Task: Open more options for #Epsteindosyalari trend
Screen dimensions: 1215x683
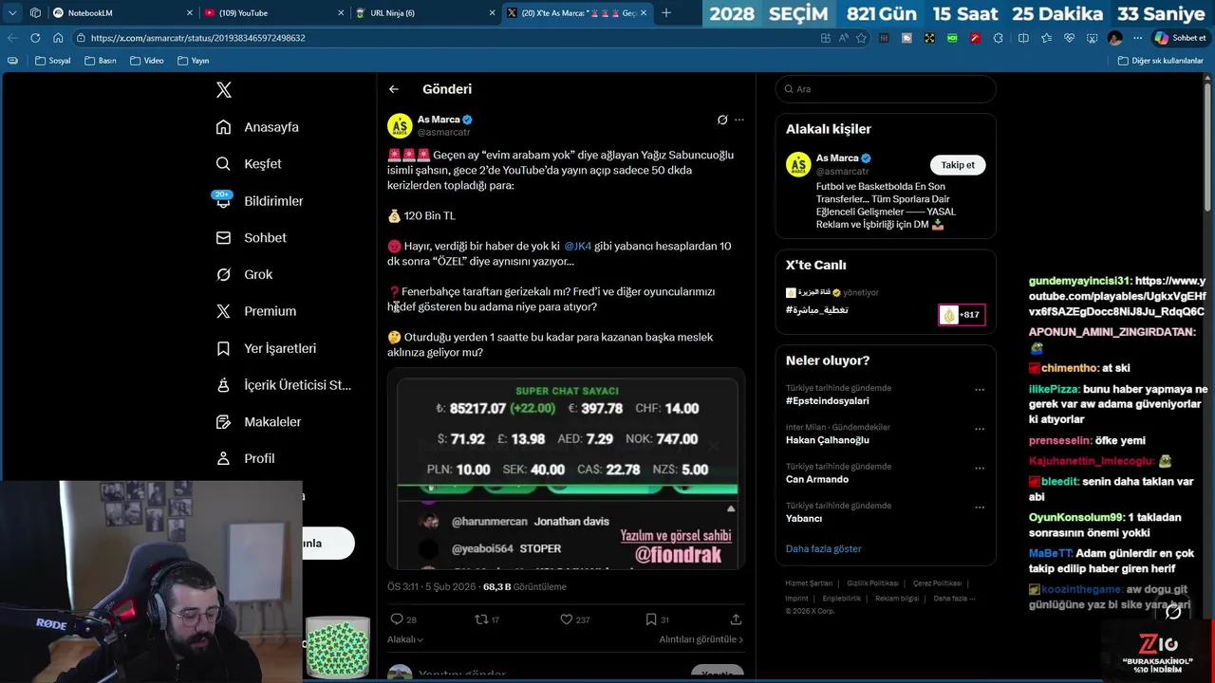Action: [x=980, y=390]
